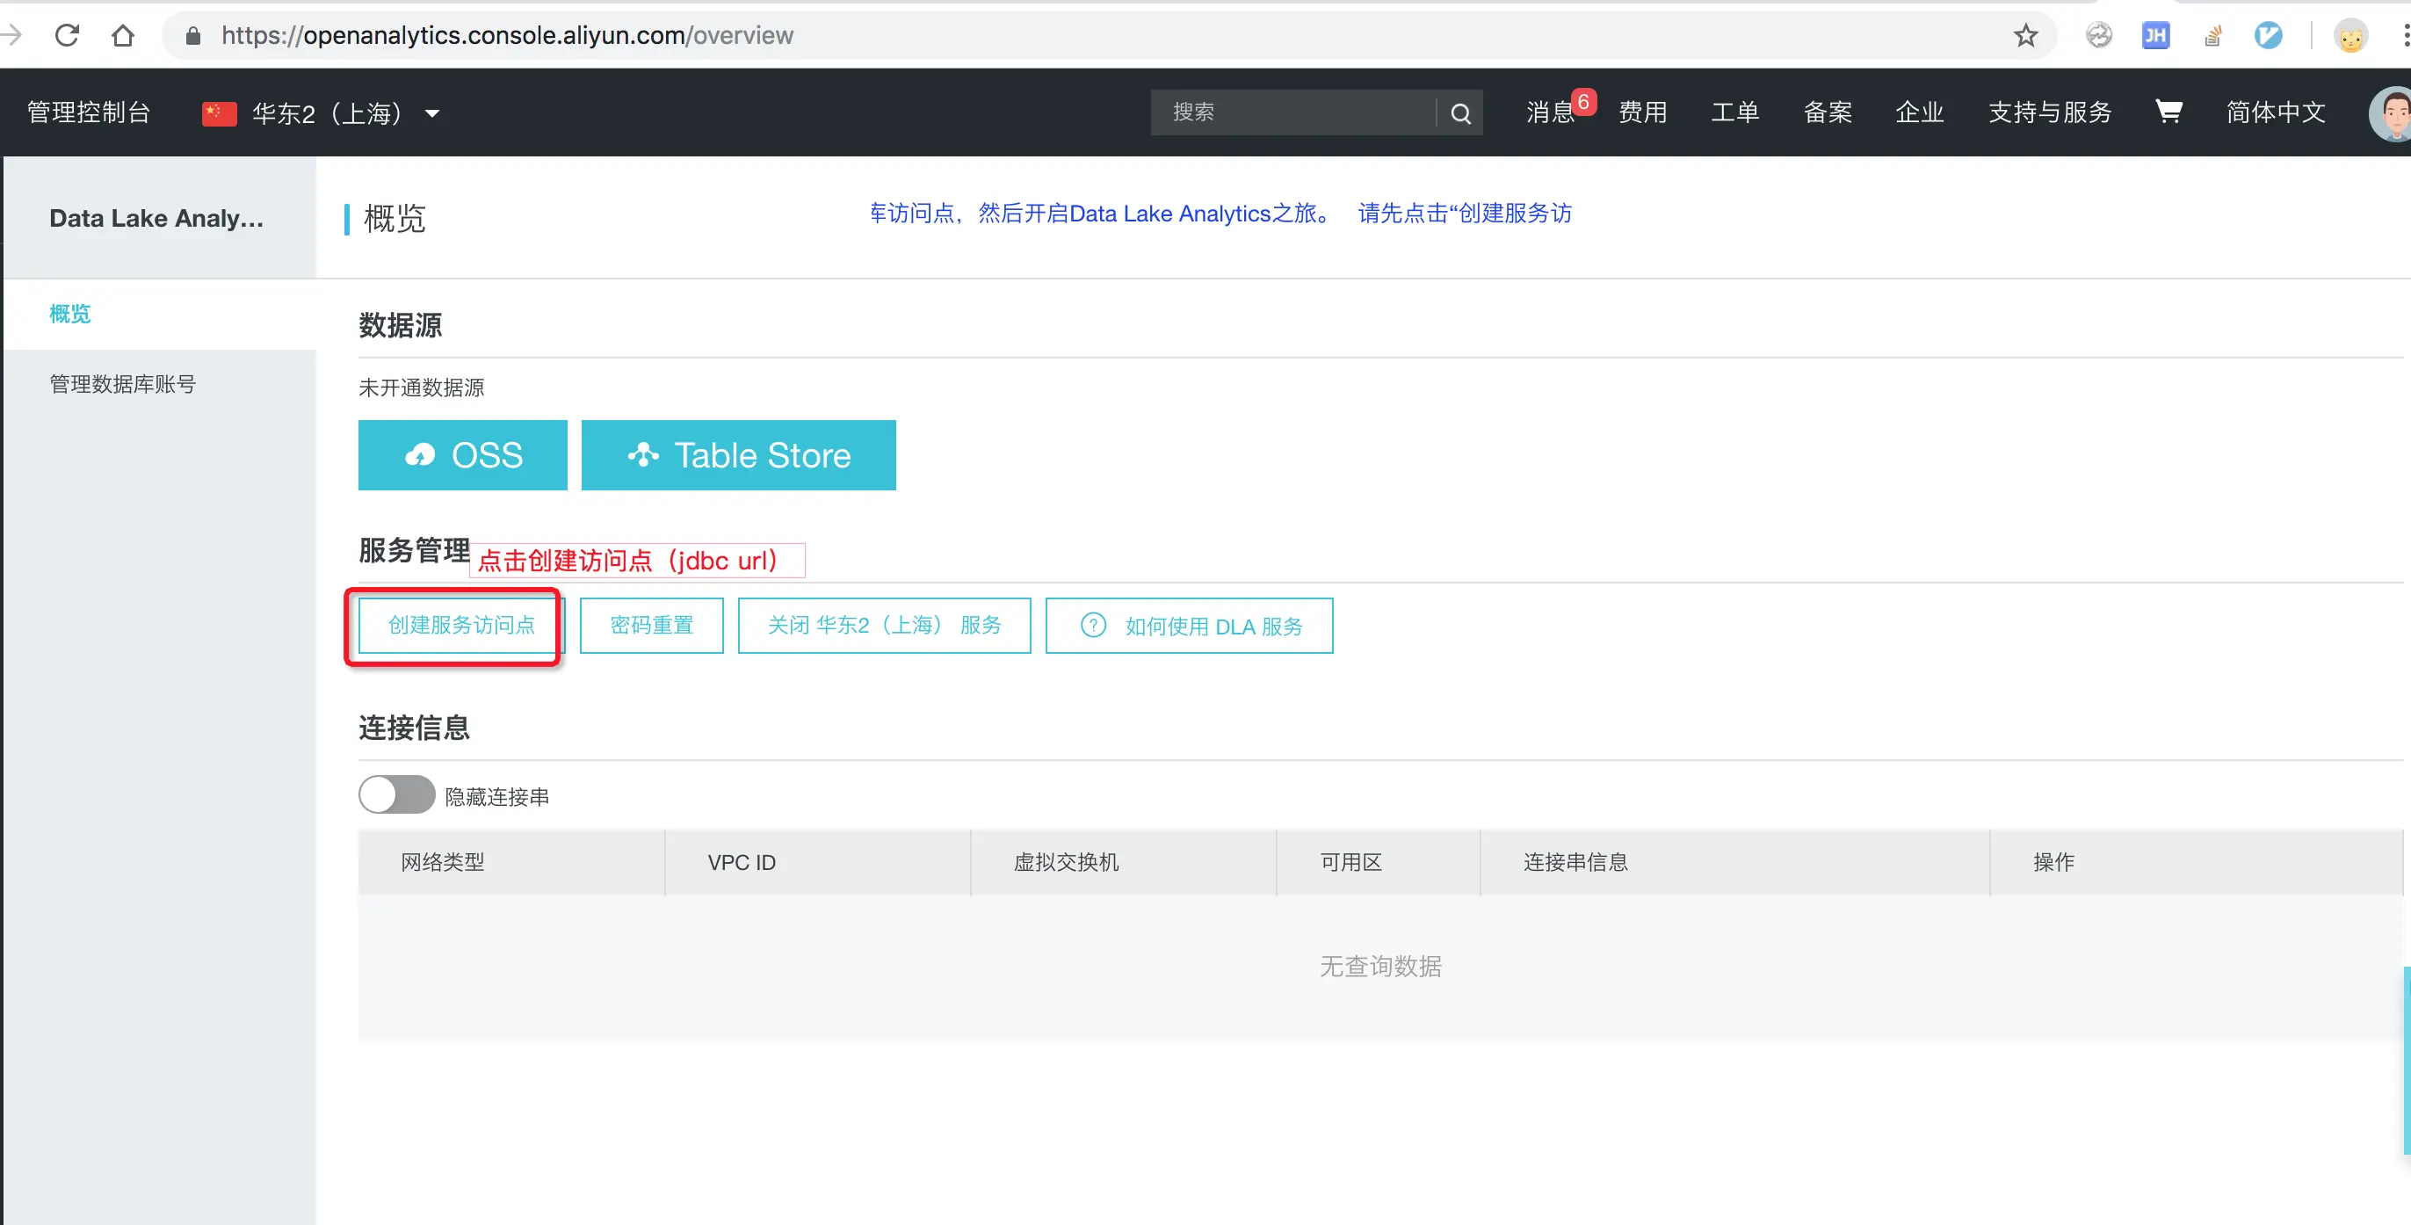Open the 消息 notifications menu
2411x1225 pixels.
pos(1550,112)
